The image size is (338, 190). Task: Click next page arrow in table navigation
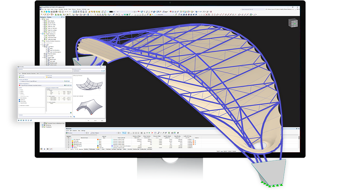(x=75, y=149)
